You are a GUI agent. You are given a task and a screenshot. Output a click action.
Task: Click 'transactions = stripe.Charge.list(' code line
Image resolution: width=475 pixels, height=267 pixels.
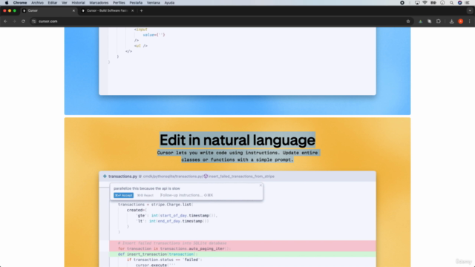[x=155, y=205]
